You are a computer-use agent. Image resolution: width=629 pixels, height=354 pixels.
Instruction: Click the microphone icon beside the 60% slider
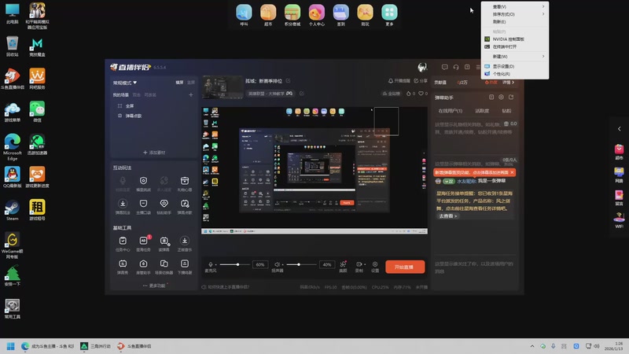pos(211,264)
